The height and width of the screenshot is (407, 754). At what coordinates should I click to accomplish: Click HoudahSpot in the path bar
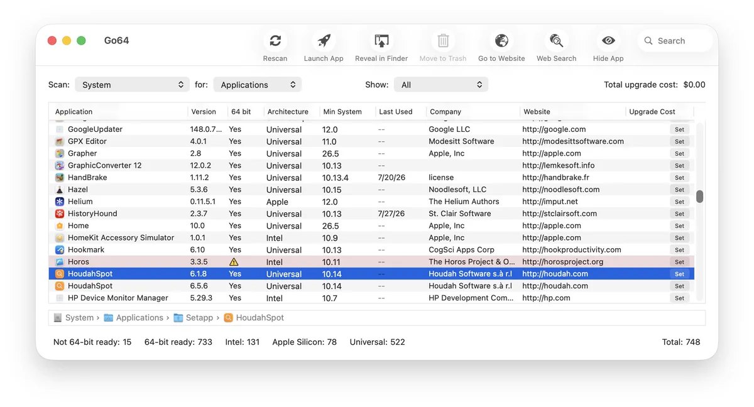(254, 318)
